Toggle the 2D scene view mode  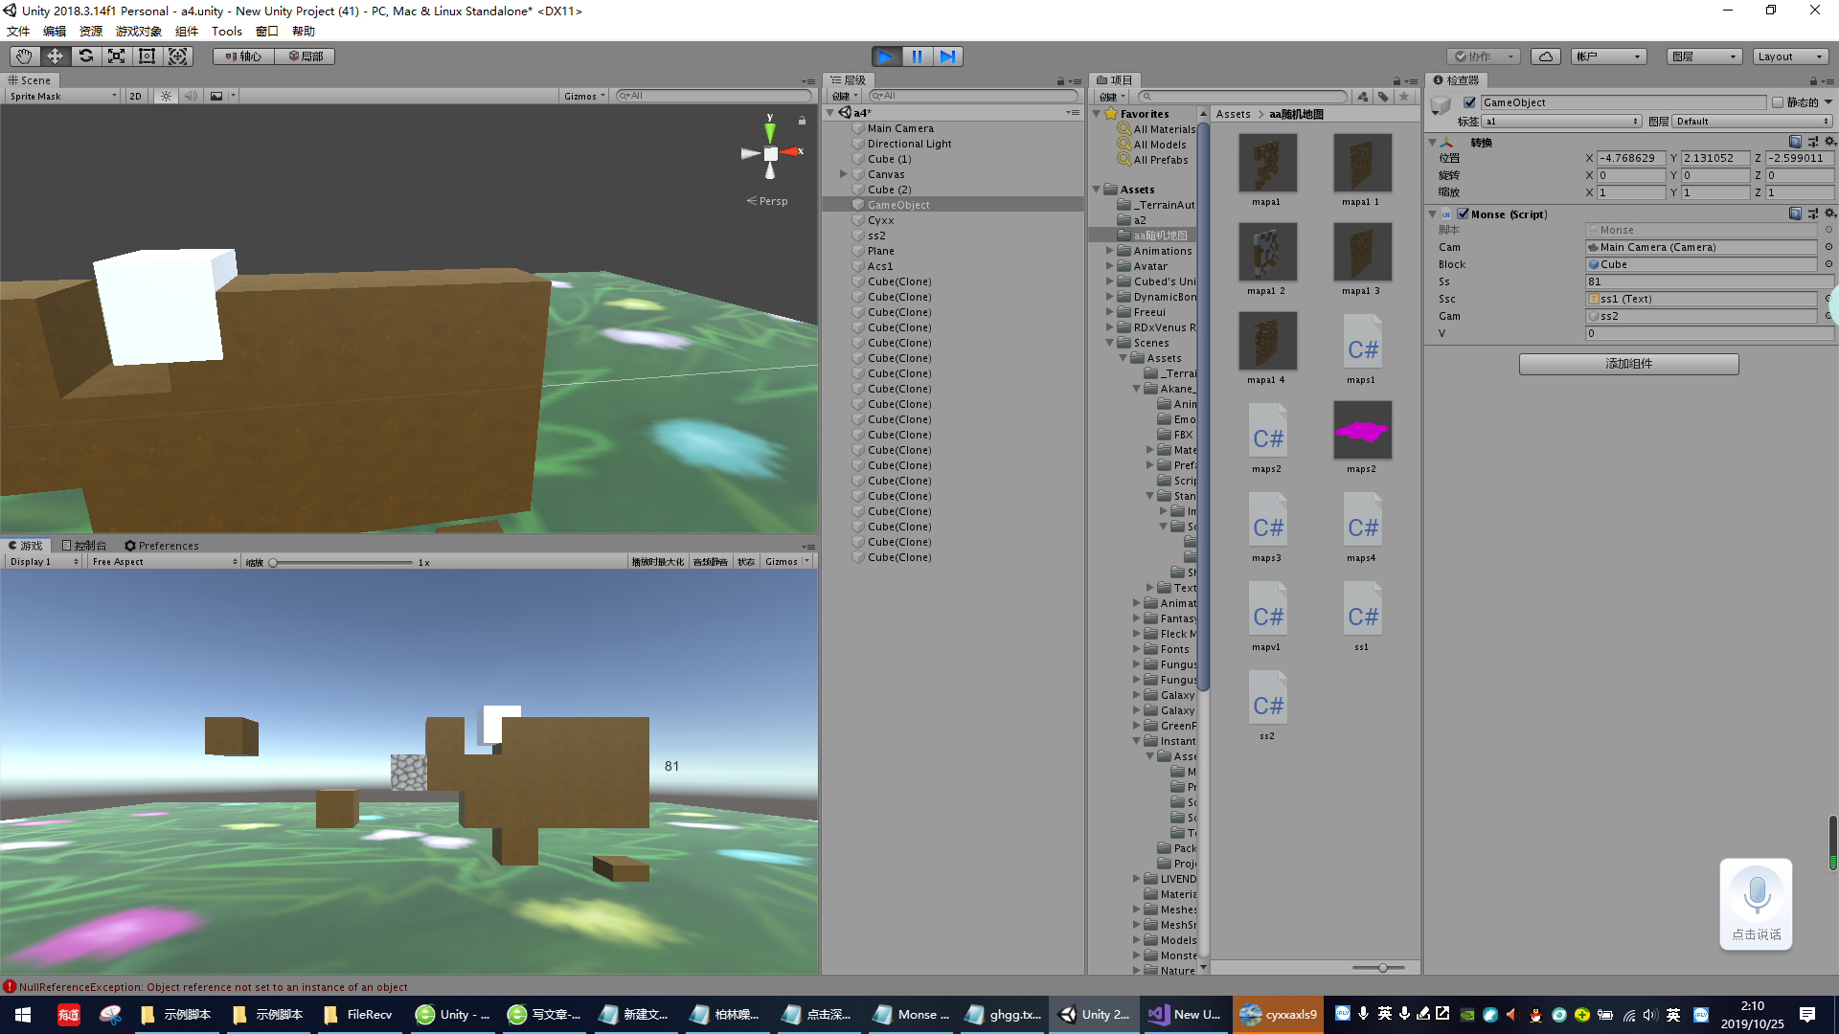pyautogui.click(x=135, y=96)
